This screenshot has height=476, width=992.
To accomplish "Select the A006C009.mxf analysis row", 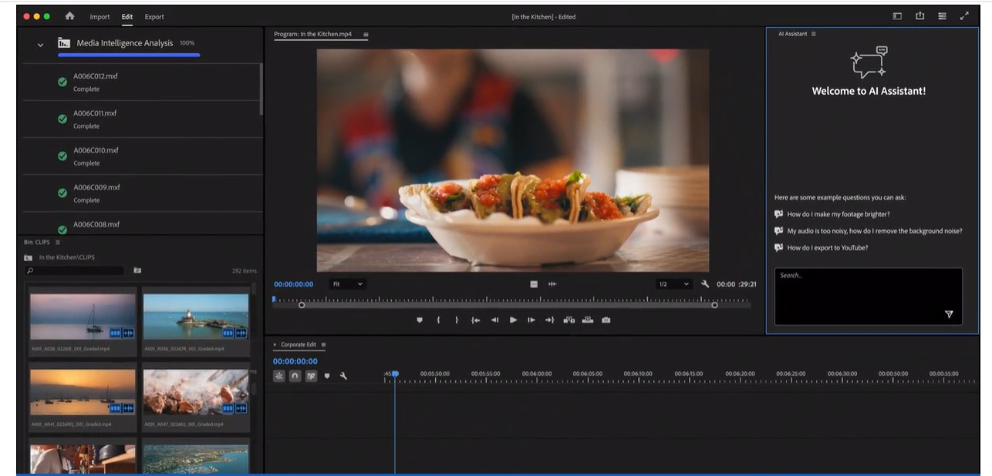I will pos(142,193).
